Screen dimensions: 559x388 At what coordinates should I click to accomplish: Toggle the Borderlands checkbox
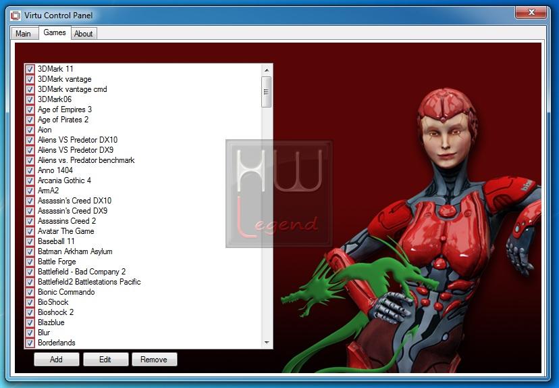click(x=30, y=343)
